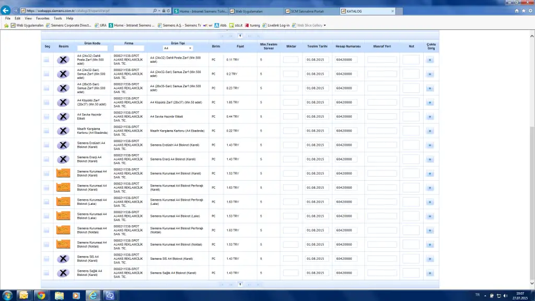Click plus button for Siemens Endüstri A4 Bloknot row

429,145
